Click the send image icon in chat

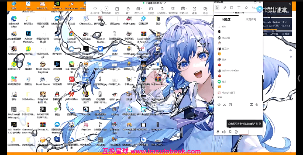click(x=230, y=105)
